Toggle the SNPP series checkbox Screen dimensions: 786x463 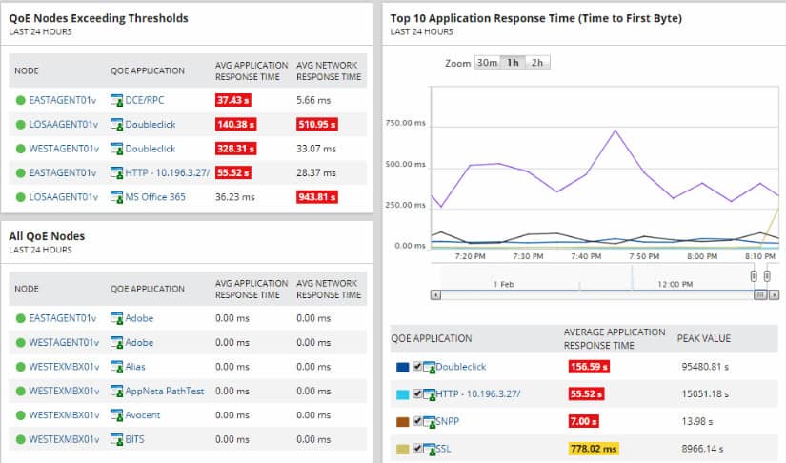click(x=417, y=421)
